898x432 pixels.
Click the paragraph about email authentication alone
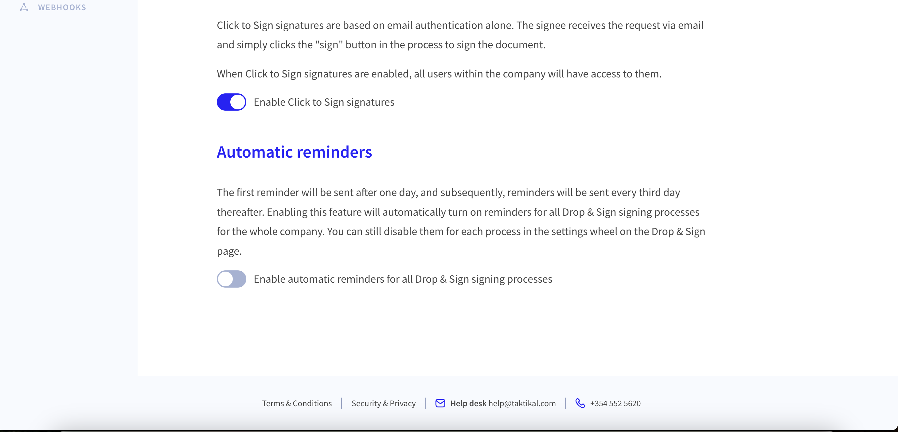pos(460,35)
